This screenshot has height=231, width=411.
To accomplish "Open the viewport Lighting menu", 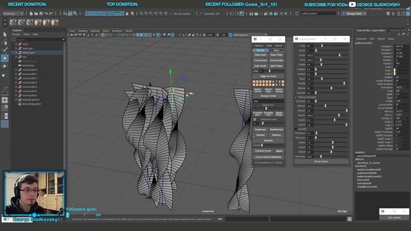I will point(94,31).
